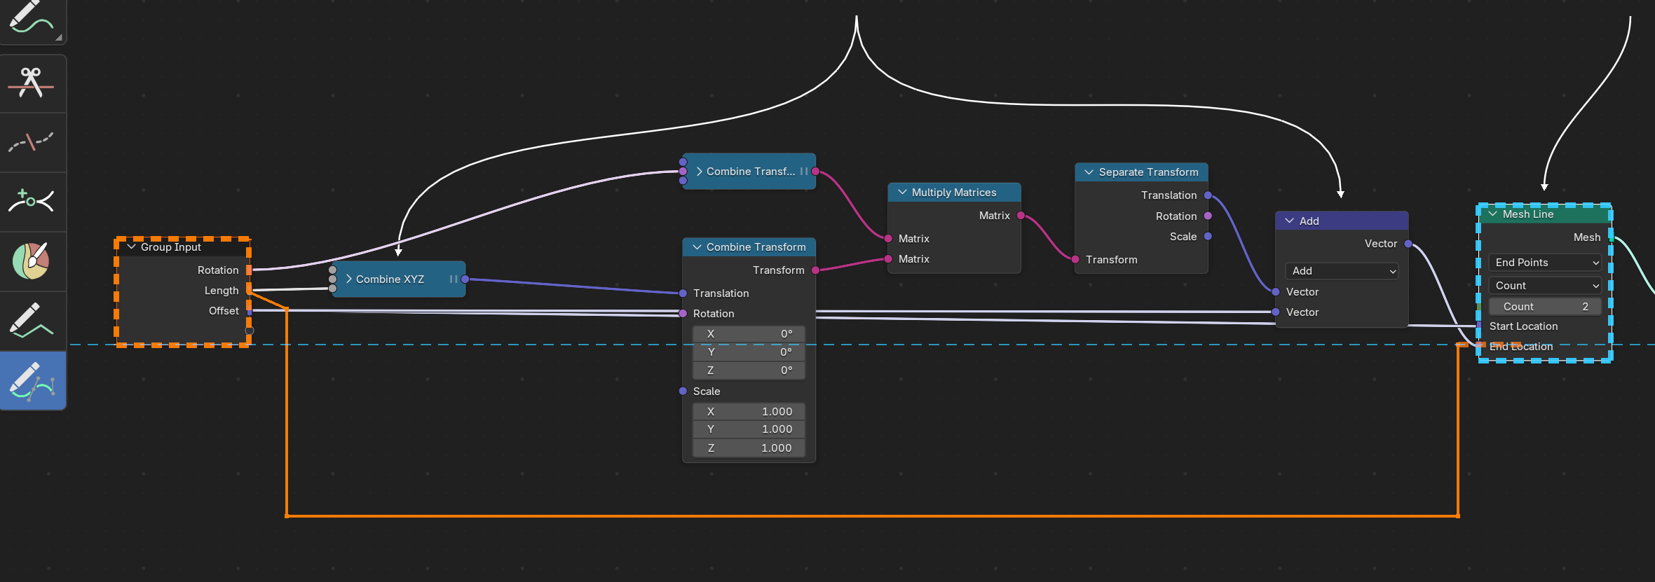The height and width of the screenshot is (582, 1655).
Task: Click the Rotation Y field showing 0°
Action: tap(749, 352)
